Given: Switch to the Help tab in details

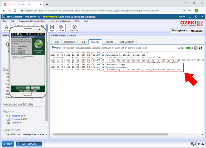Looking at the screenshot, I should (83, 42).
